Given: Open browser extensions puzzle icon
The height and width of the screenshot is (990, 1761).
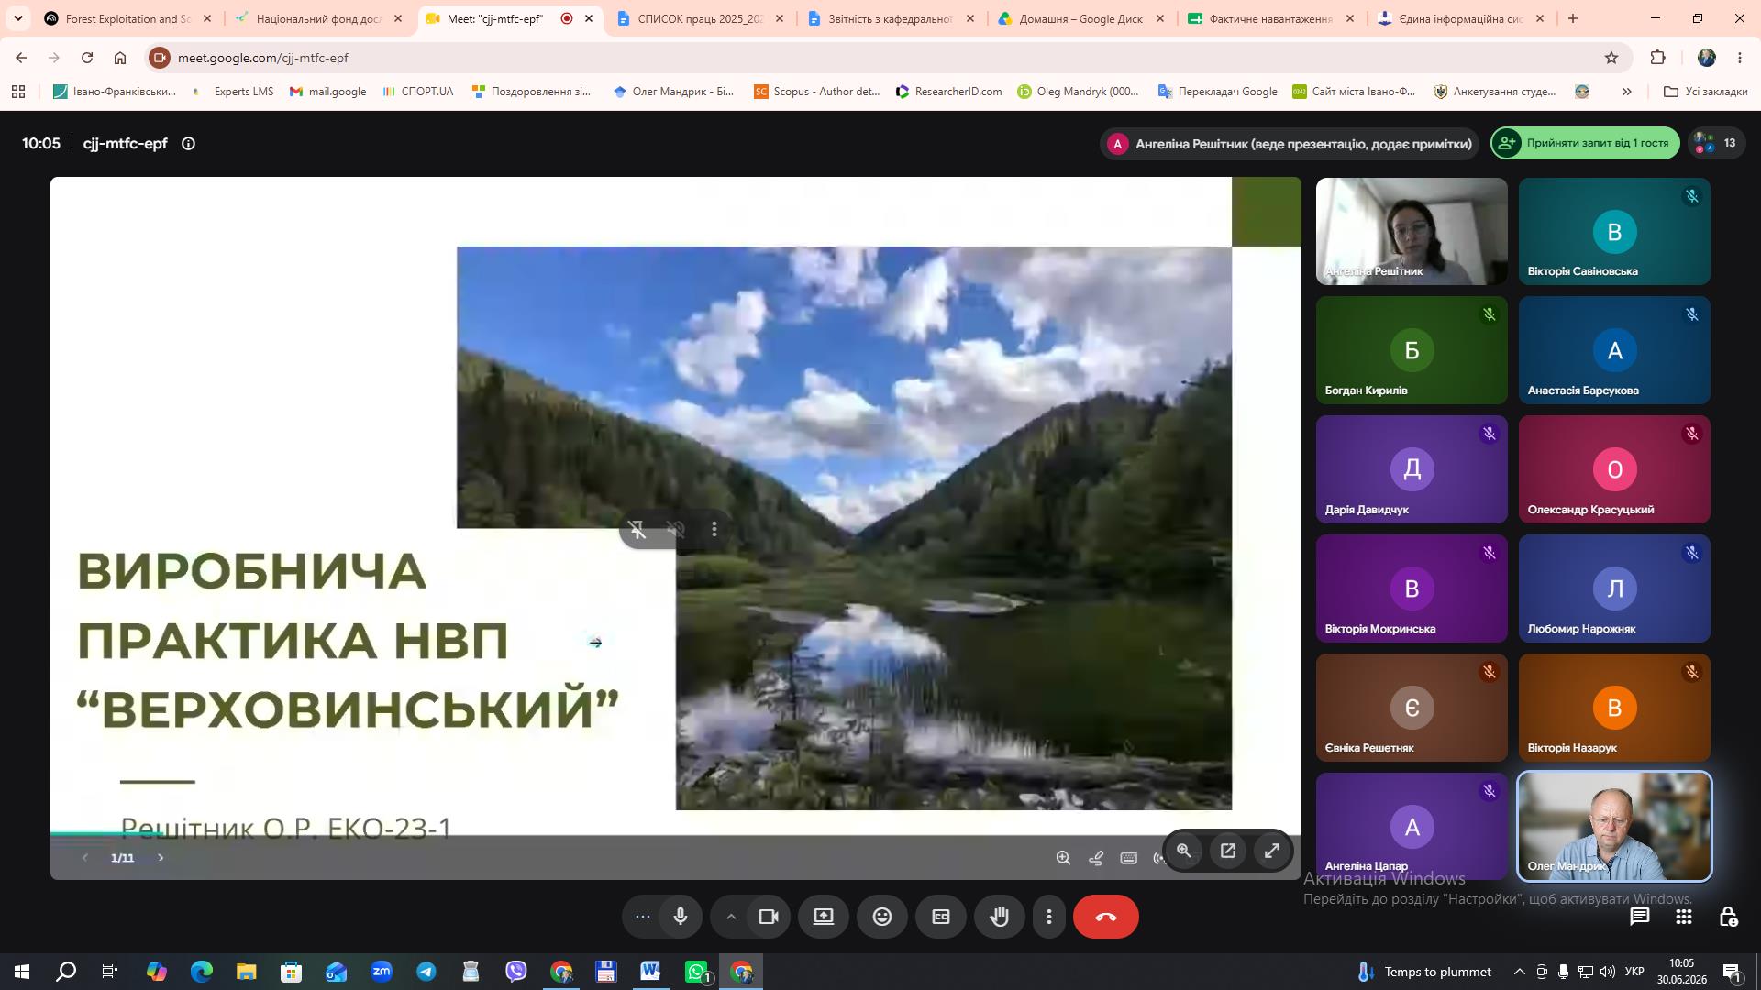Looking at the screenshot, I should point(1657,58).
